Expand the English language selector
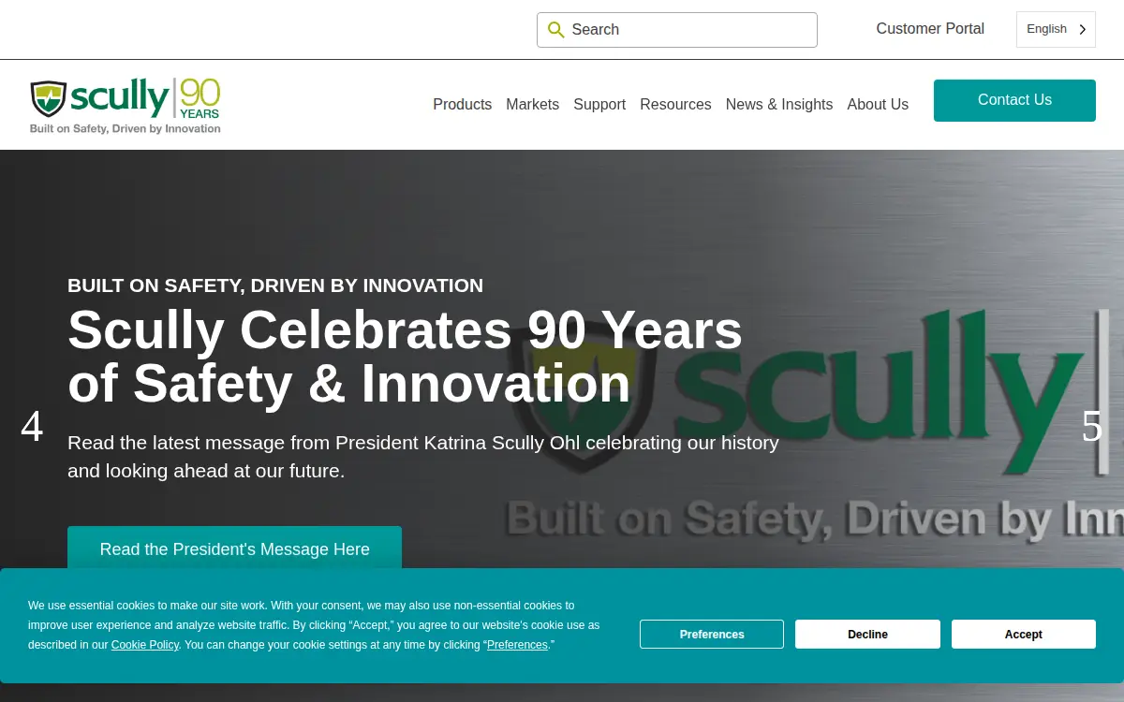1124x702 pixels. click(x=1056, y=29)
